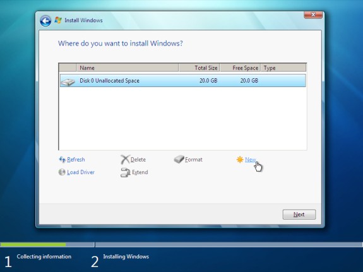Click the Delete option text
This screenshot has height=272, width=363.
coord(138,160)
